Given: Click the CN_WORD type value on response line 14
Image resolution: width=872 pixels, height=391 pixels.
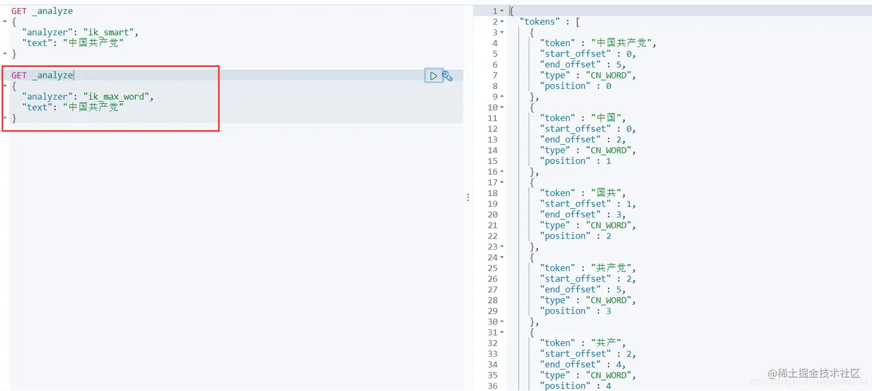Looking at the screenshot, I should [x=608, y=151].
